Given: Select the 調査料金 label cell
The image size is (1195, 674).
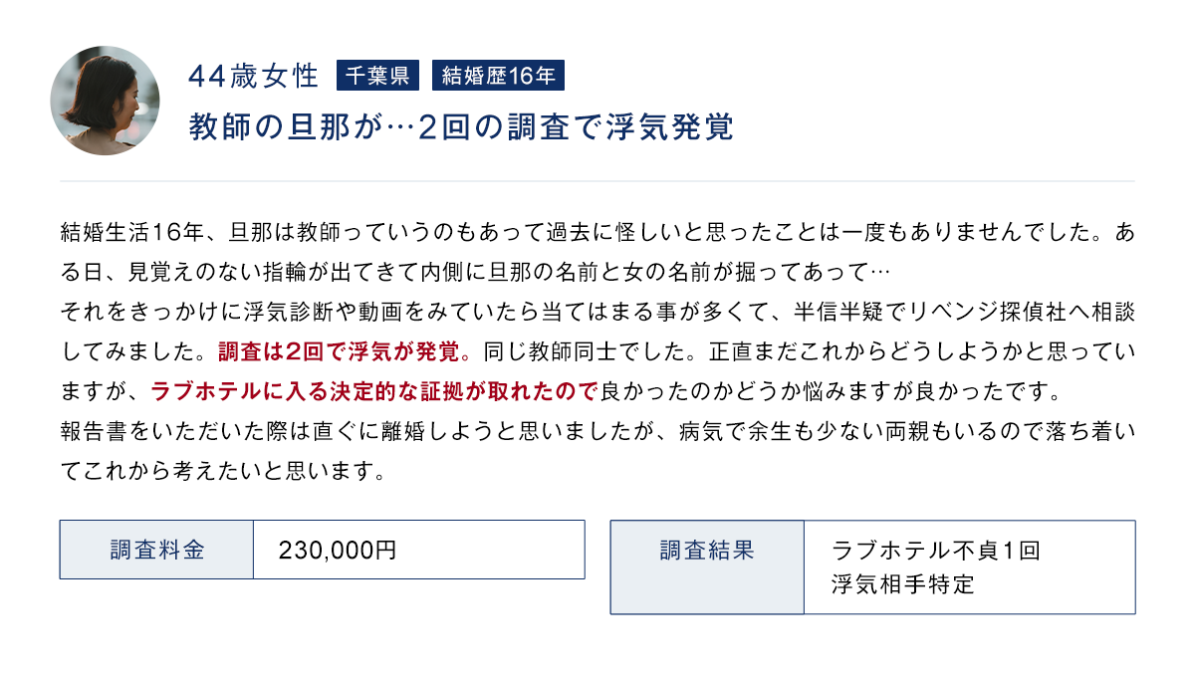Looking at the screenshot, I should [x=156, y=550].
